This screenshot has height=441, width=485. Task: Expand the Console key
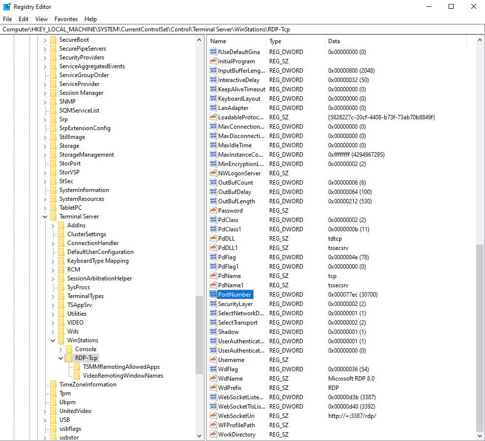click(x=60, y=349)
